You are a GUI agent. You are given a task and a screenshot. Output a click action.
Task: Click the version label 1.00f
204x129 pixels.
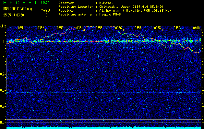[x=45, y=3]
